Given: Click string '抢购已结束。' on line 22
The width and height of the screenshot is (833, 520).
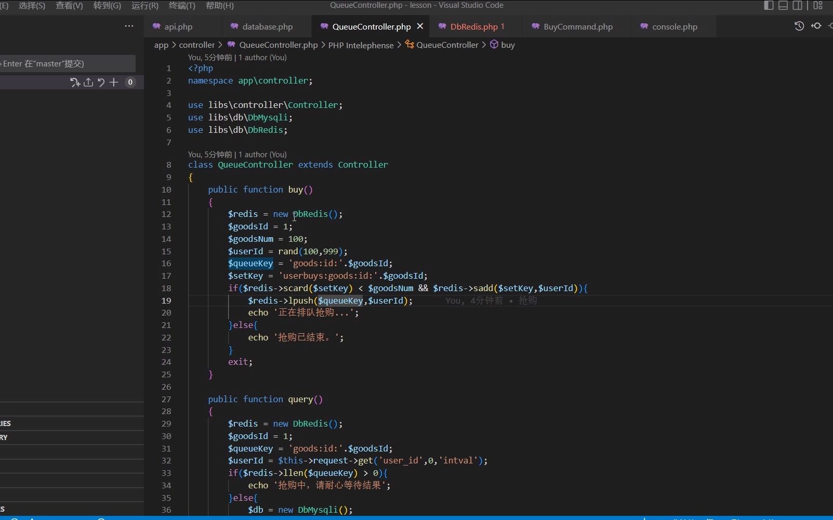Looking at the screenshot, I should [x=306, y=337].
